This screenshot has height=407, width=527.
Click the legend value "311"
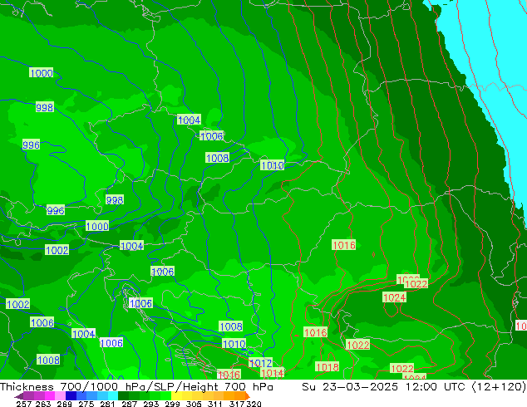coord(215,404)
